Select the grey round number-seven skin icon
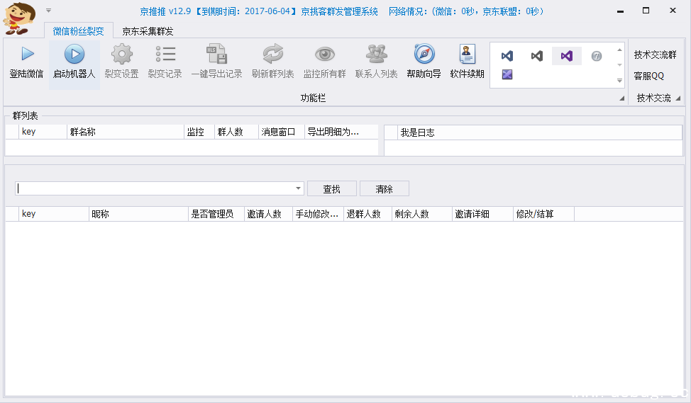The width and height of the screenshot is (691, 403). (x=596, y=56)
